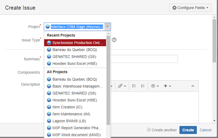Viewport: 218px width, 138px height.
Task: Insert a numbered list in Description
Action: (143, 86)
